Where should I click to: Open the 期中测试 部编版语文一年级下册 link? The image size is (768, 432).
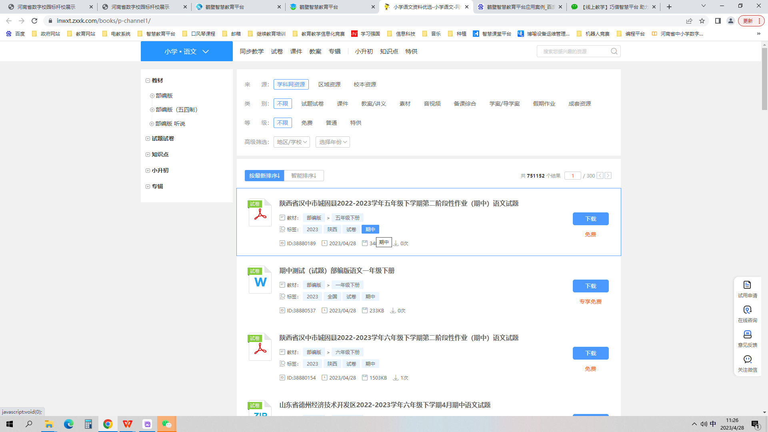point(337,271)
